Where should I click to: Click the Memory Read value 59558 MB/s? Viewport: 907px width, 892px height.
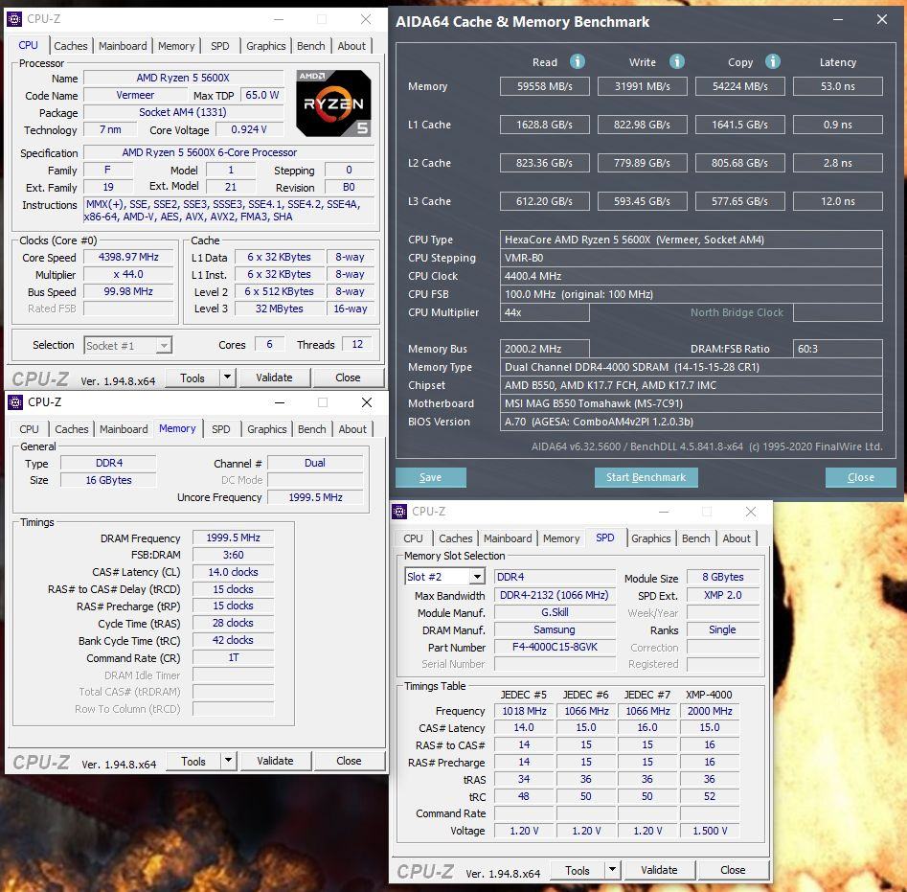coord(544,86)
